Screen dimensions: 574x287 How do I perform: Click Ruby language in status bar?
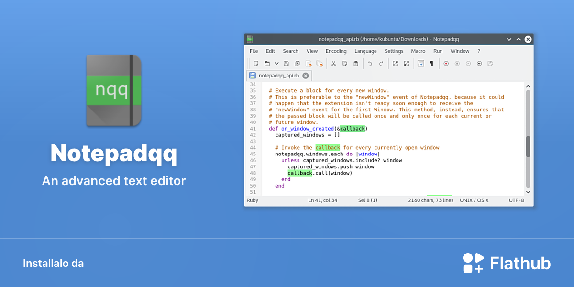tap(253, 200)
